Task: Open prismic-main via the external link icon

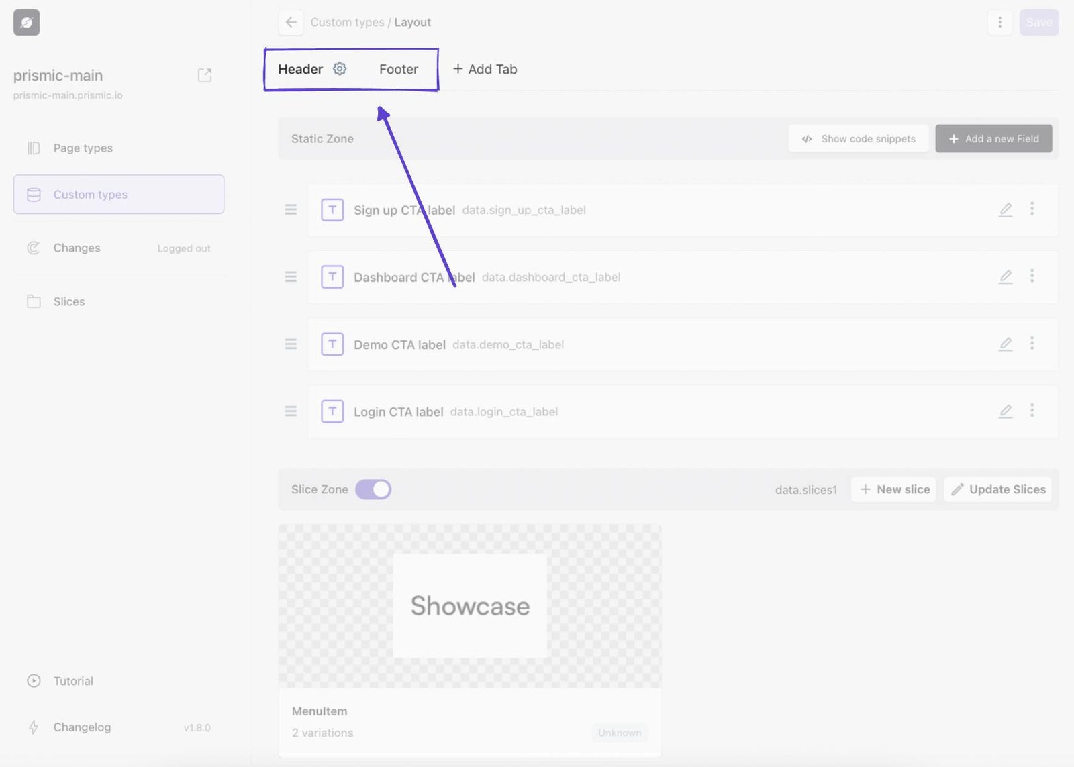Action: (205, 74)
